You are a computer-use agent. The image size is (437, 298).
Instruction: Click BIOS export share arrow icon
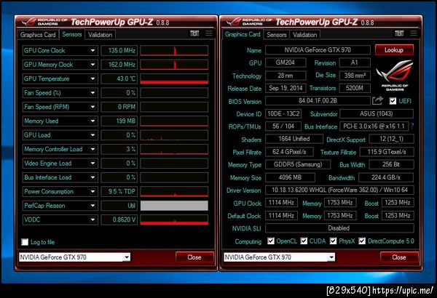click(377, 101)
